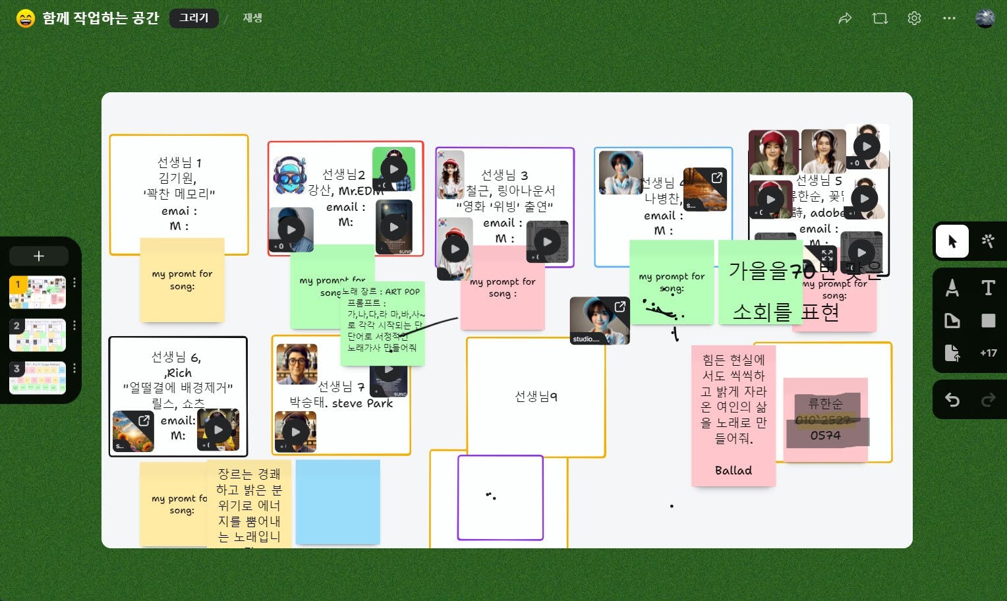Select the page 3 thumbnail
Viewport: 1007px width, 601px height.
pyautogui.click(x=38, y=378)
